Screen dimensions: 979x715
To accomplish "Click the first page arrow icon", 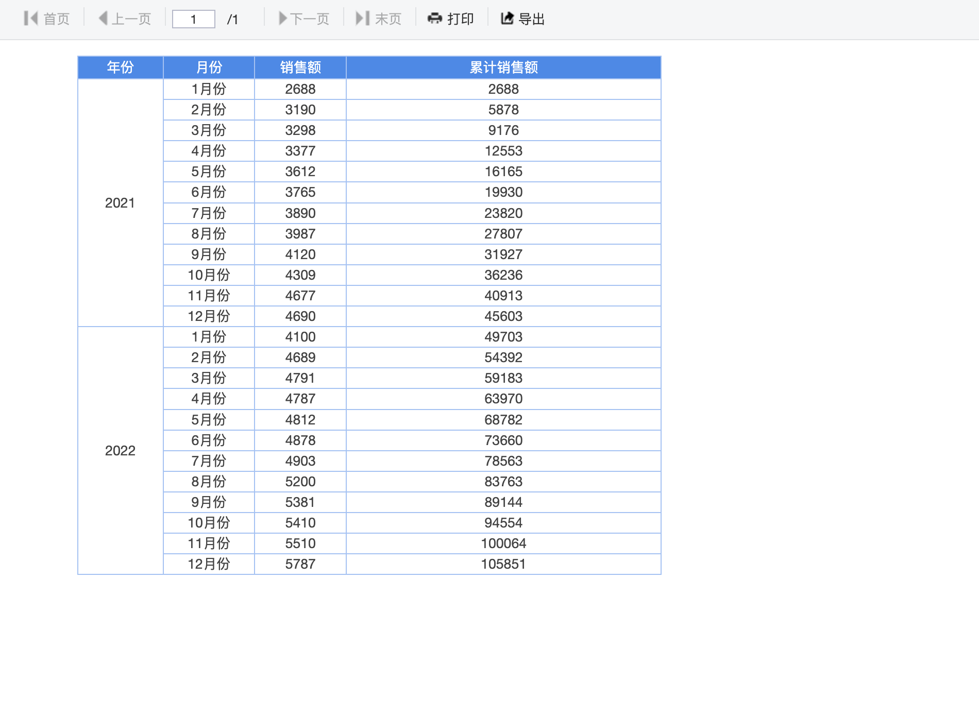I will pyautogui.click(x=31, y=19).
